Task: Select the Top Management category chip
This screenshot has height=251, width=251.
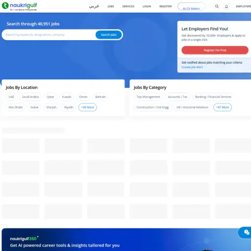Action: 149,97
